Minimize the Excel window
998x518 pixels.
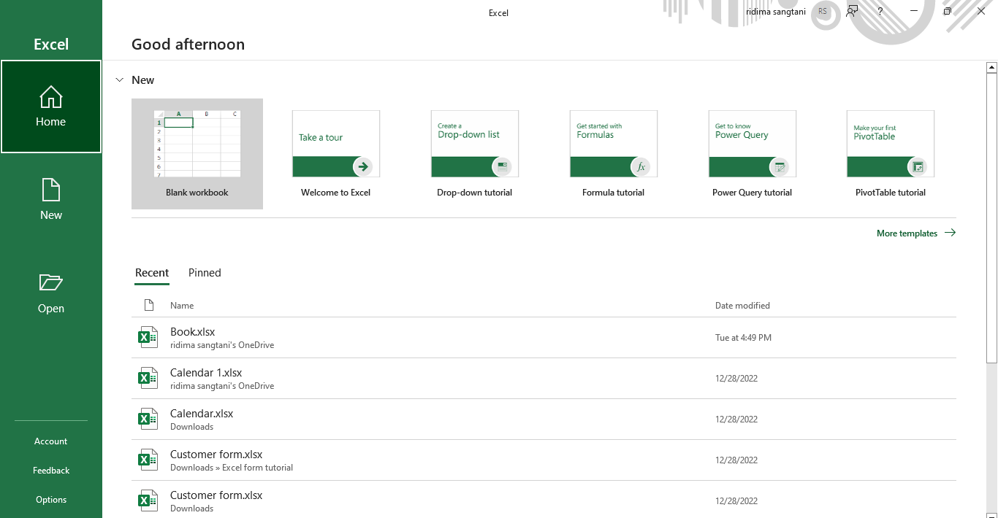point(914,11)
